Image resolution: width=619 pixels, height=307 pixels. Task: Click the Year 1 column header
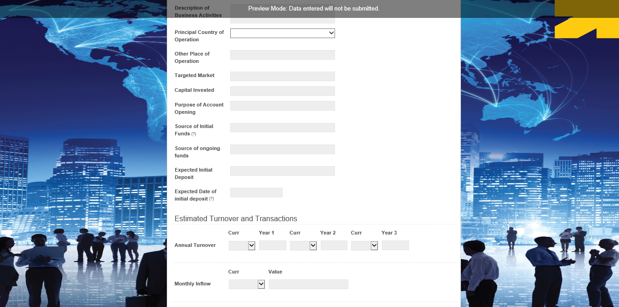click(x=267, y=233)
